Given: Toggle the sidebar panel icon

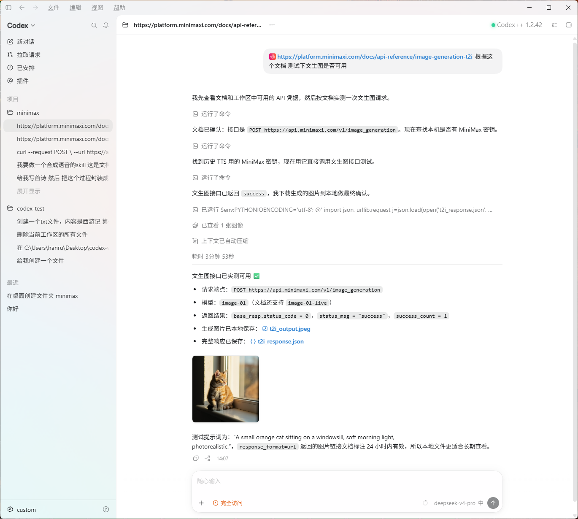Looking at the screenshot, I should [8, 8].
